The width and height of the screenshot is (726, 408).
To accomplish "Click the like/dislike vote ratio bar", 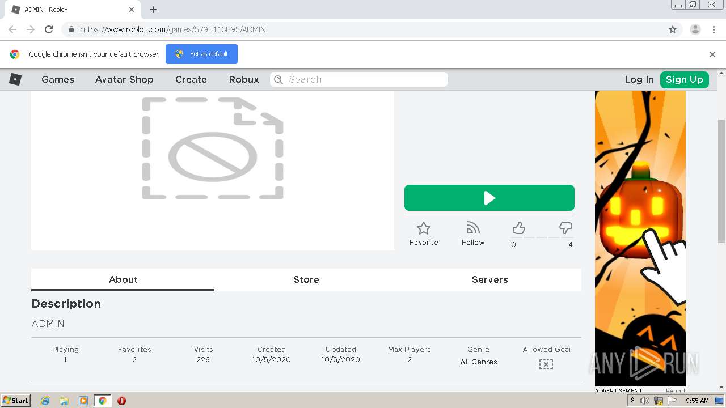I will point(542,237).
